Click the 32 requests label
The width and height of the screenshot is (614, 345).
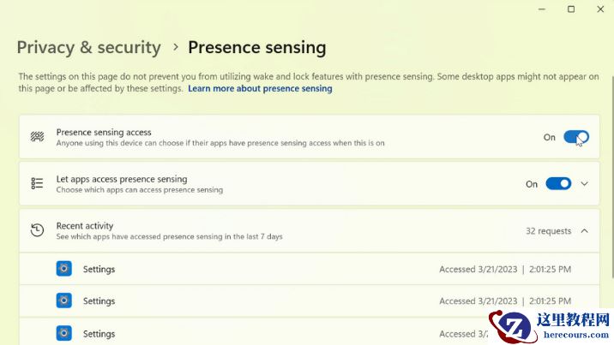(548, 230)
